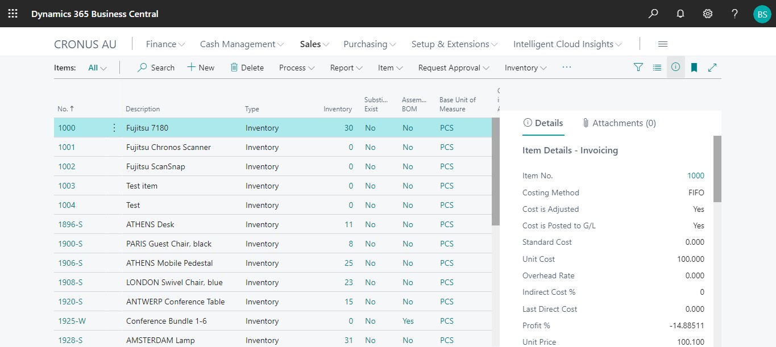Toggle the FactBox information pane
Viewport: 776px width, 347px height.
pos(675,68)
